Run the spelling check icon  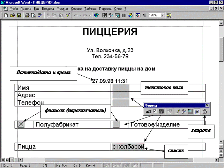pyautogui.click(x=40, y=15)
